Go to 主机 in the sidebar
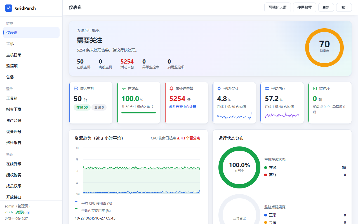This screenshot has height=224, width=358. (31, 44)
